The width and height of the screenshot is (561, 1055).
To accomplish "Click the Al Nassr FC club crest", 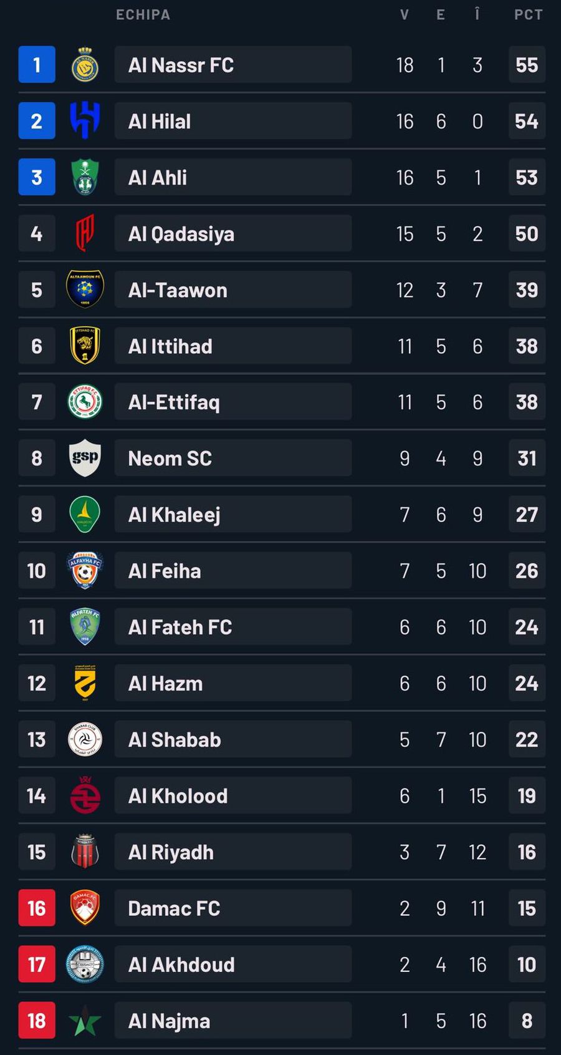I will pos(85,64).
